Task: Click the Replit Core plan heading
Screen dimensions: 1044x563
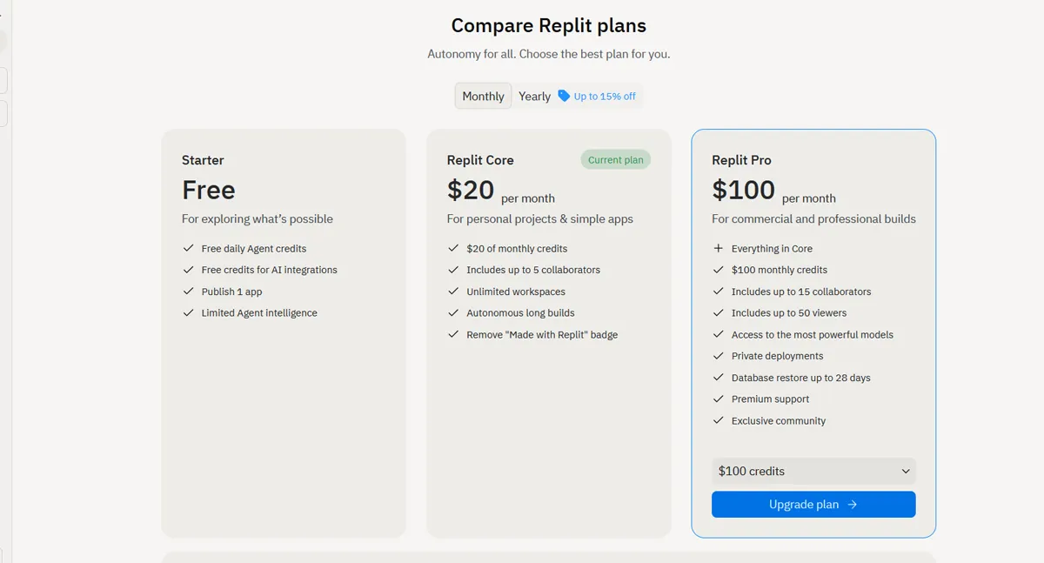Action: [x=480, y=160]
